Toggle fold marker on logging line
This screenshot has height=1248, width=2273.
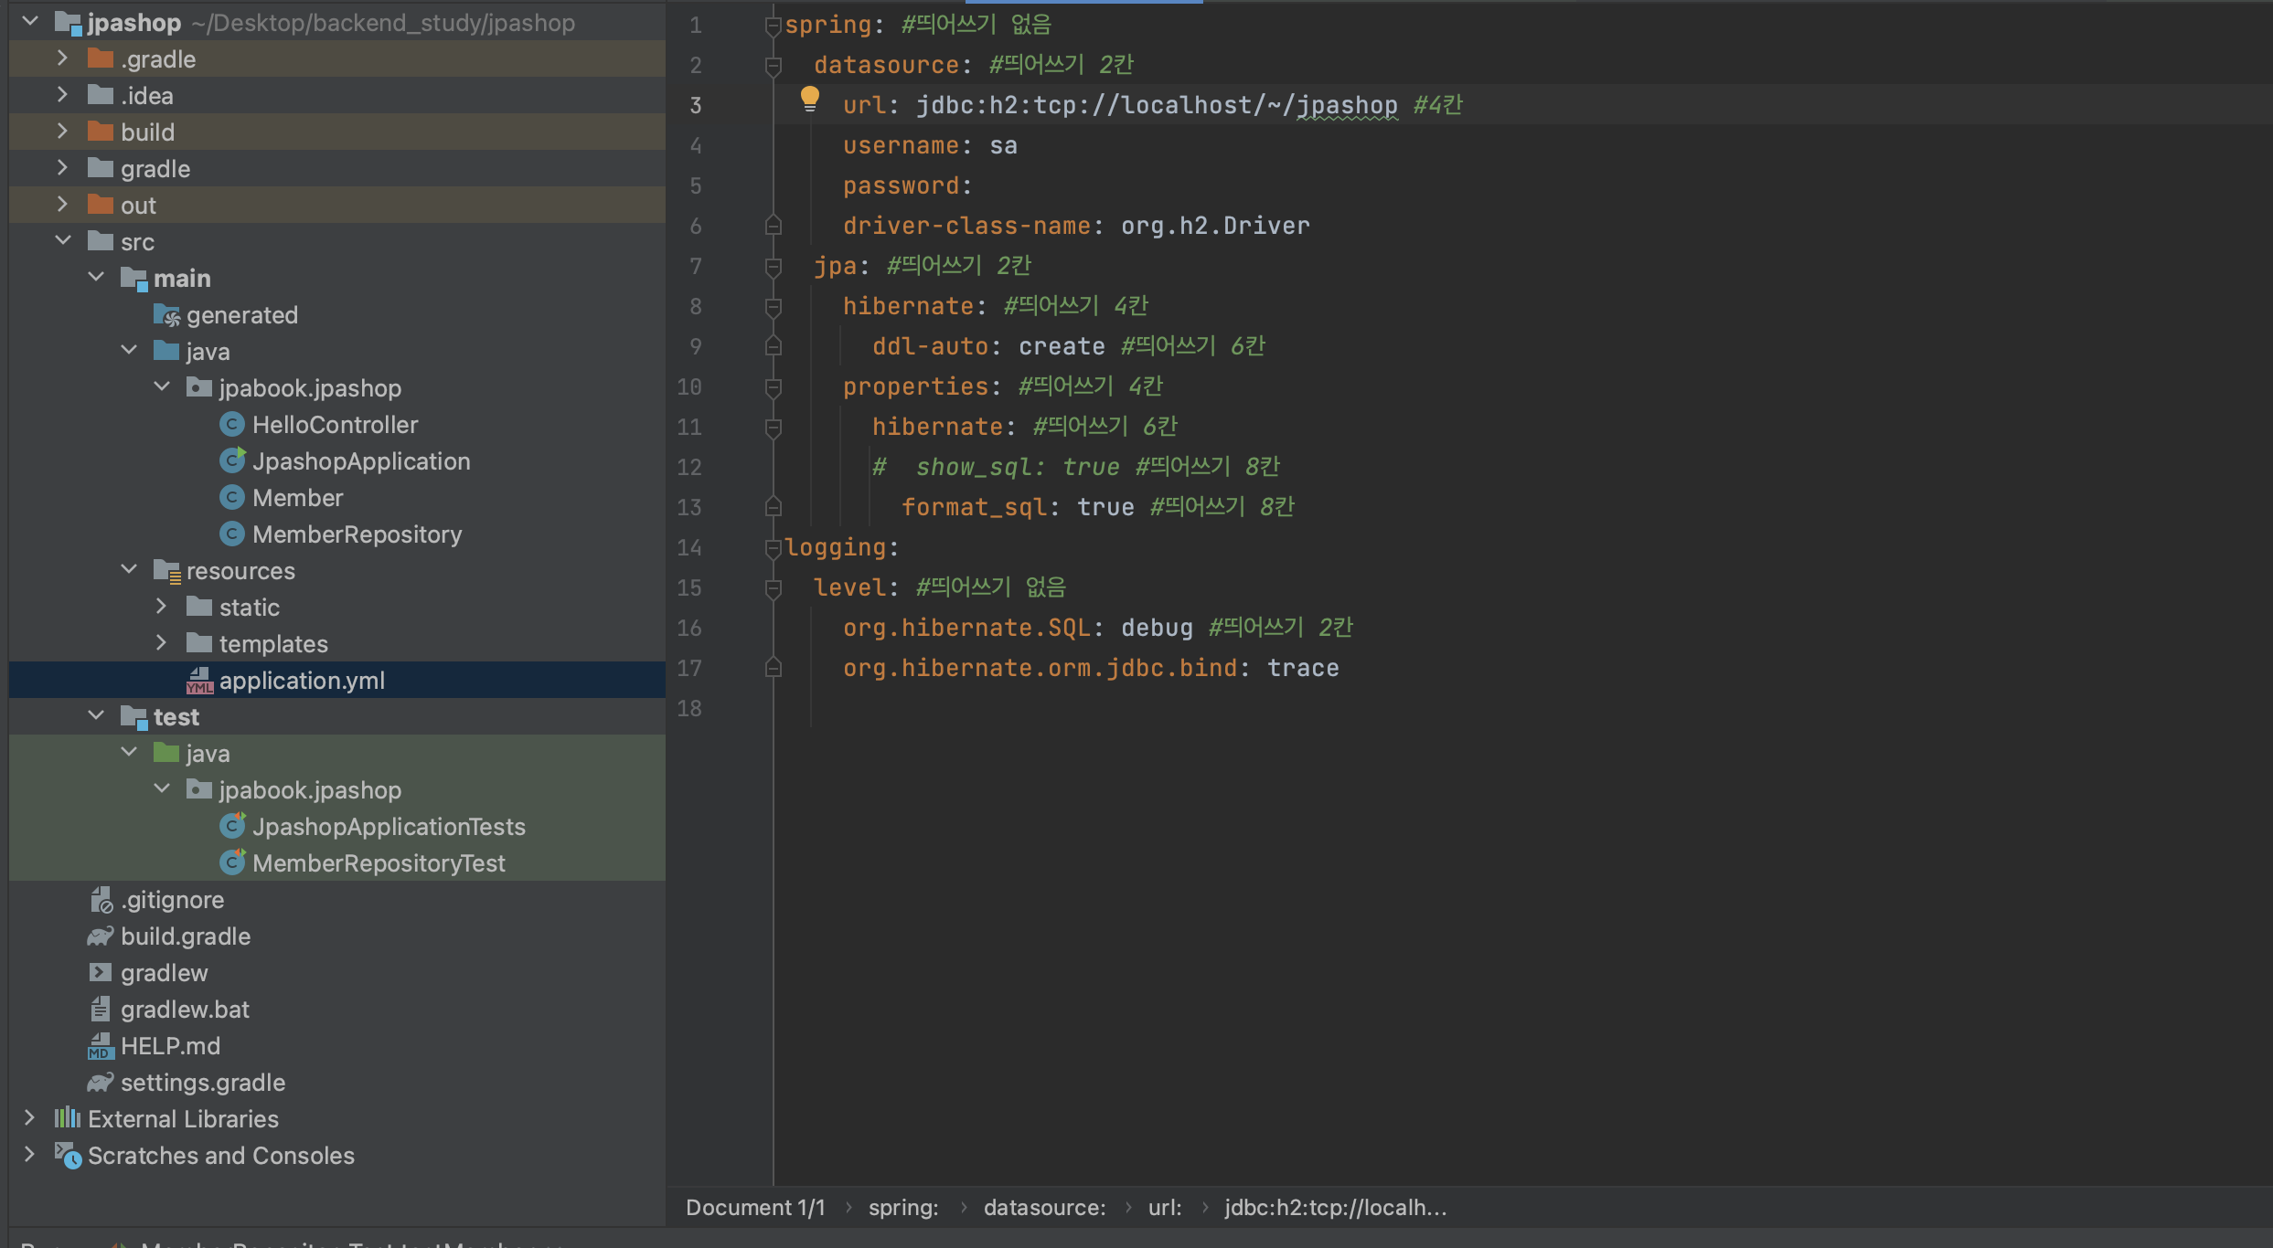[773, 547]
